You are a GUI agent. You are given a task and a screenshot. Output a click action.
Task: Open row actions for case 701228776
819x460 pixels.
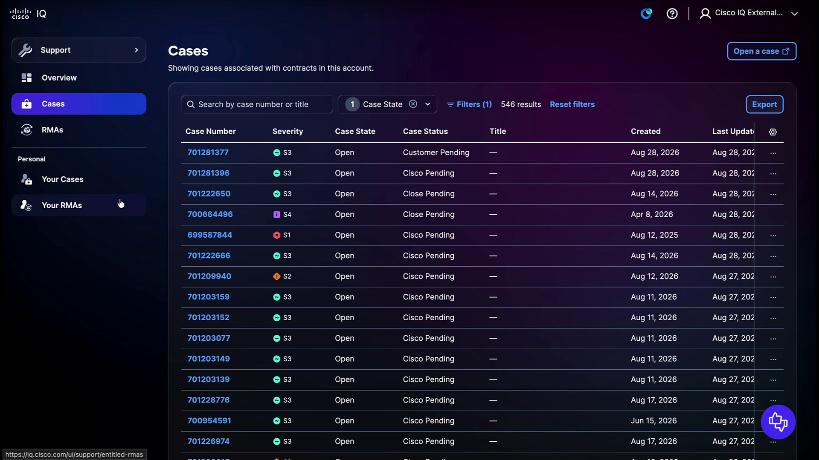pyautogui.click(x=773, y=400)
